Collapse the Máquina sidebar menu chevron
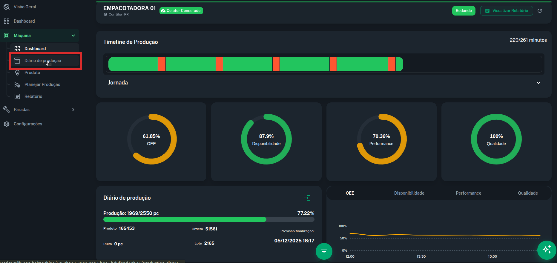 (73, 36)
